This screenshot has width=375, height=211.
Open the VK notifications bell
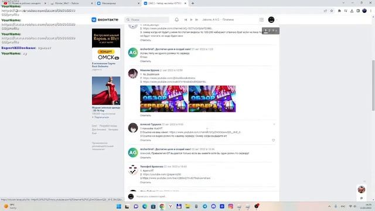pyautogui.click(x=176, y=19)
